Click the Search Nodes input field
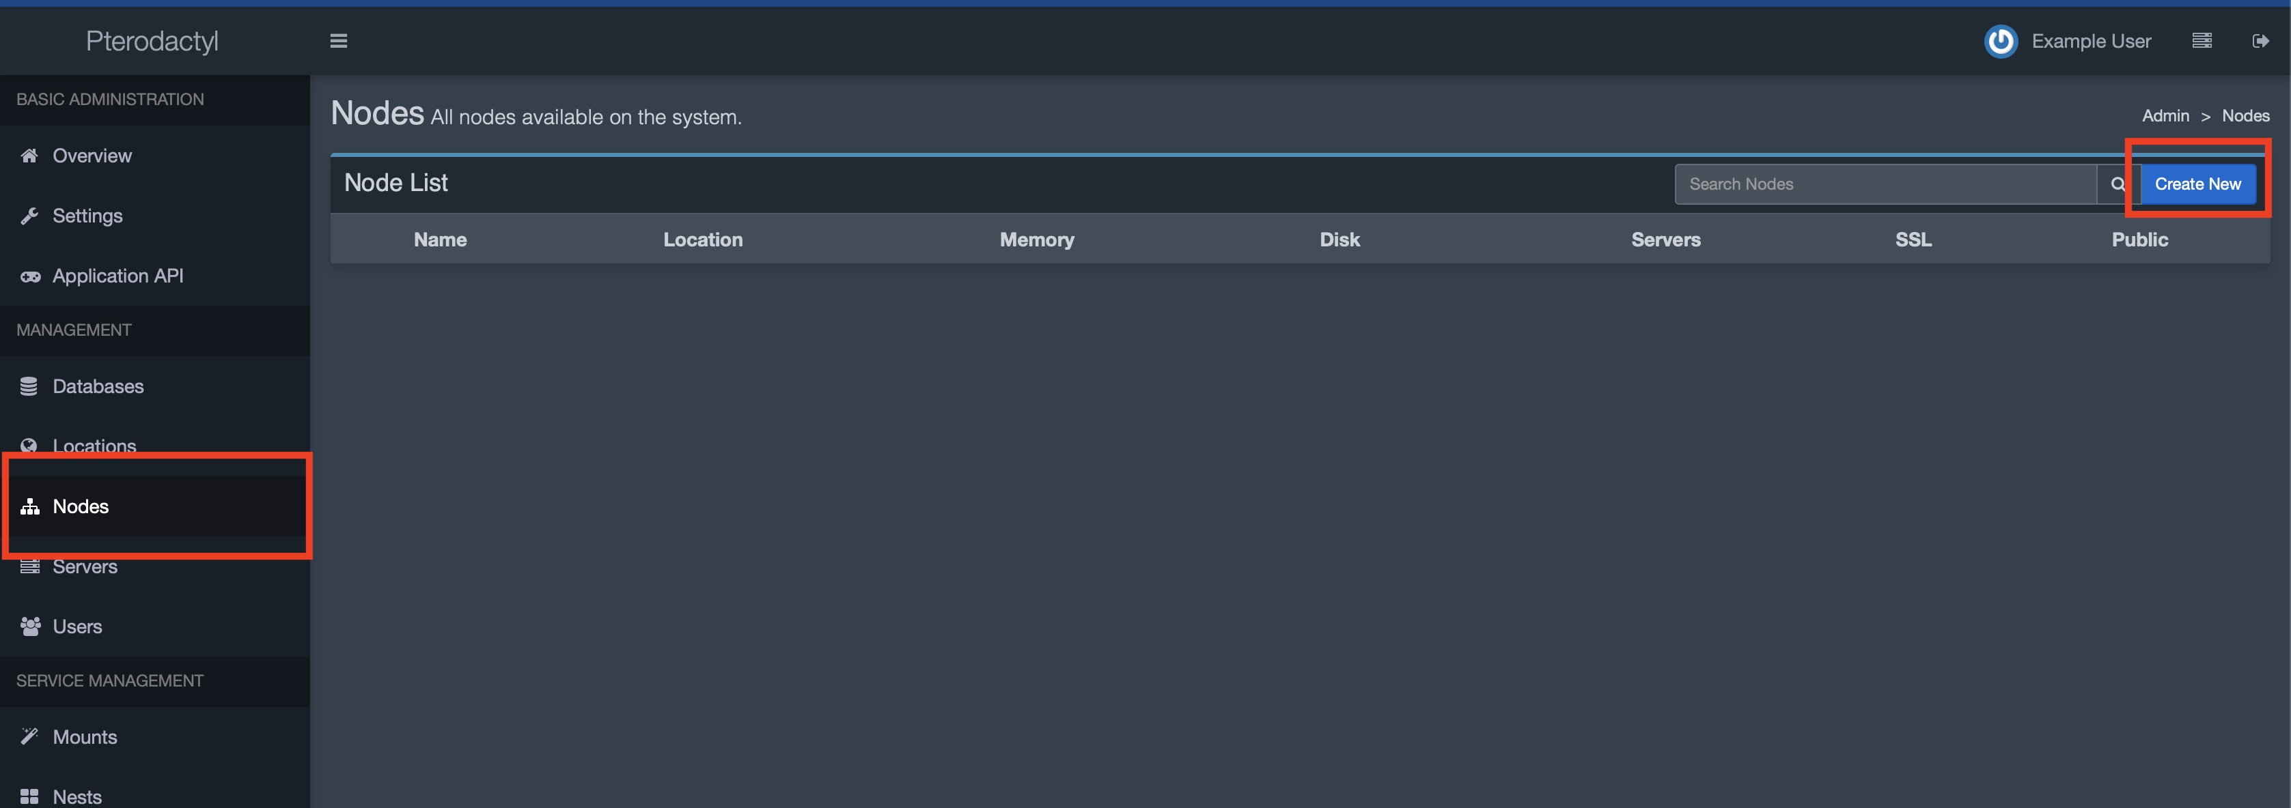The image size is (2291, 808). pyautogui.click(x=1885, y=182)
